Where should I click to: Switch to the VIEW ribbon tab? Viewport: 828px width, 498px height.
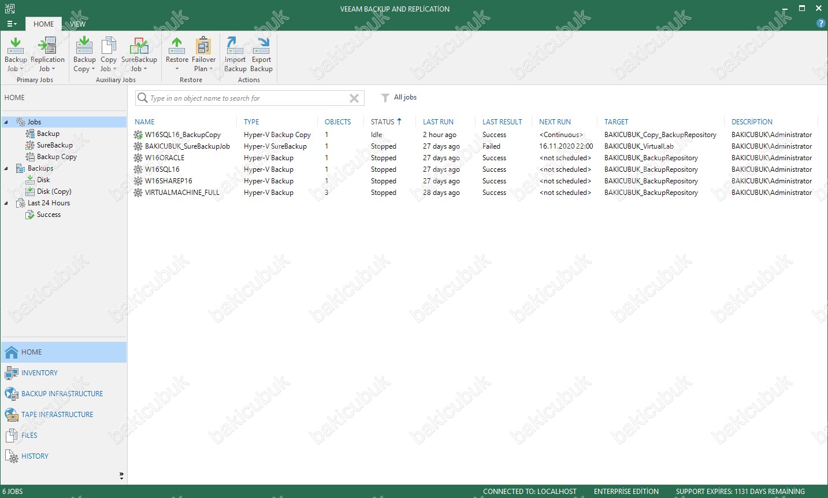[78, 24]
